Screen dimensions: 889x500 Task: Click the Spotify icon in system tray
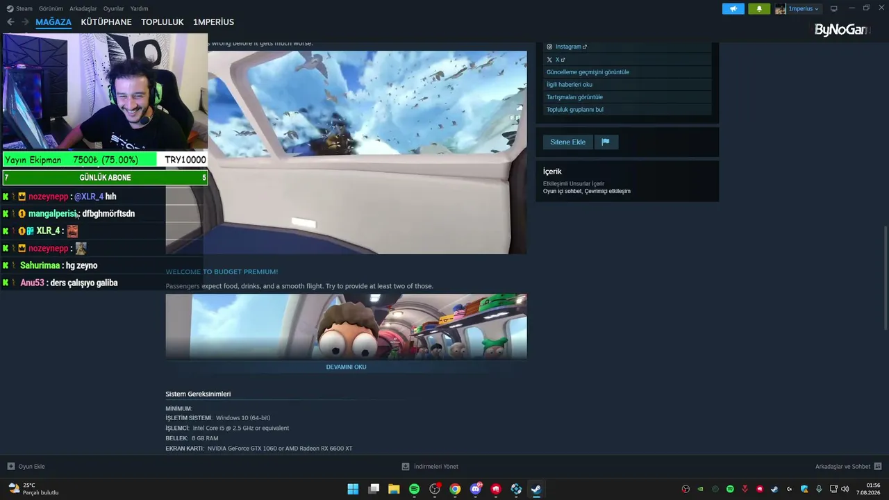tap(730, 489)
